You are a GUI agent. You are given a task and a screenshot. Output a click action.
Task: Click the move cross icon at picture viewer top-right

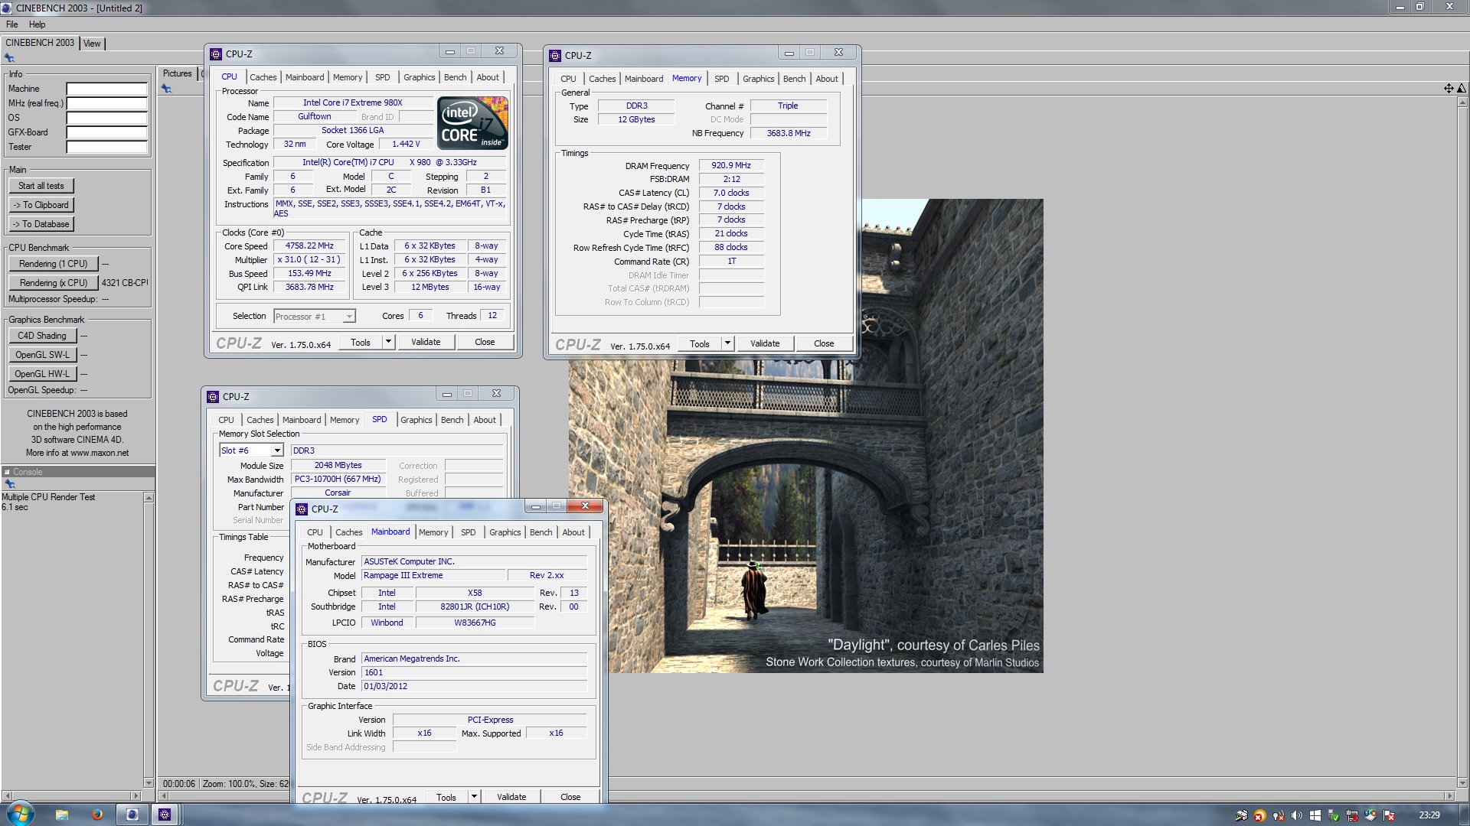pos(1449,89)
